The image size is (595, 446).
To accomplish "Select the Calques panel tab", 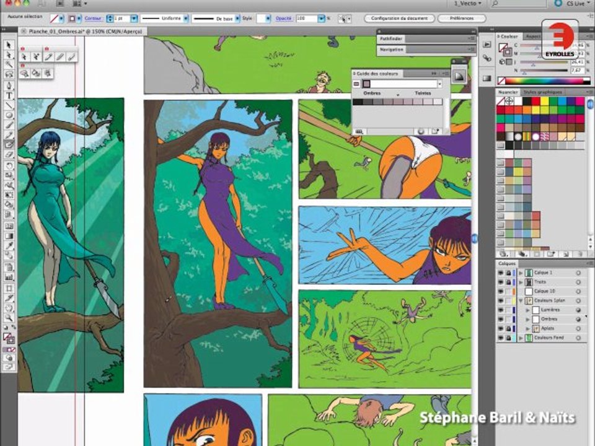I will 506,263.
